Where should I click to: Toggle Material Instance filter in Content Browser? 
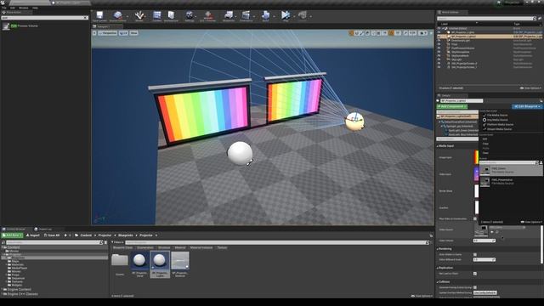(201, 247)
